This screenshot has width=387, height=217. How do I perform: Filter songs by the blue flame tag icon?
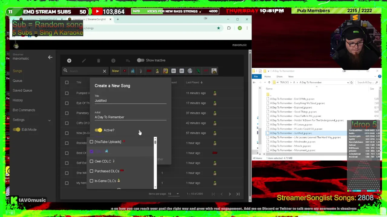coord(132,71)
